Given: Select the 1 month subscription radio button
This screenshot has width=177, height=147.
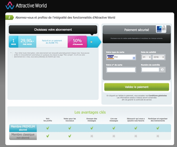Looking at the screenshot, I should pos(91,42).
